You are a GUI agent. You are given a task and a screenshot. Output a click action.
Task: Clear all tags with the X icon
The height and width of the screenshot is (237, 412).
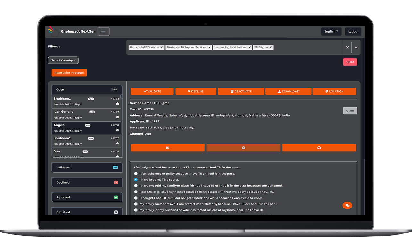coord(347,47)
